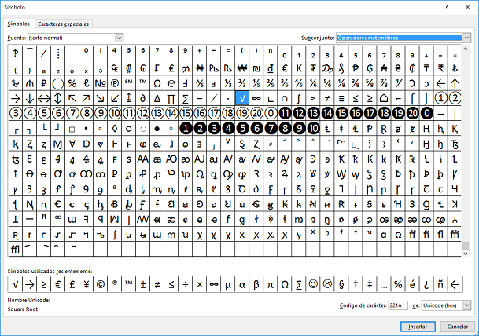Select recently used plus-minus ± sign
The image size is (479, 336).
(x=143, y=284)
